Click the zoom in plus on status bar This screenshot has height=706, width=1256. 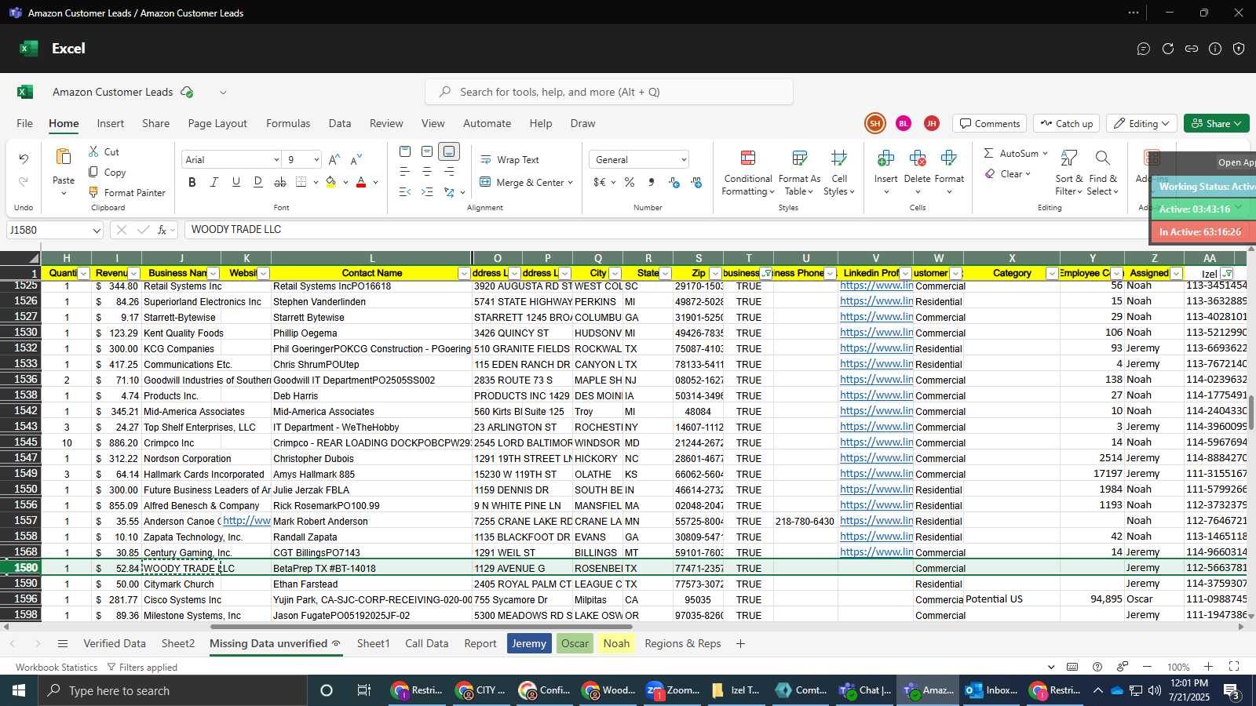point(1208,667)
